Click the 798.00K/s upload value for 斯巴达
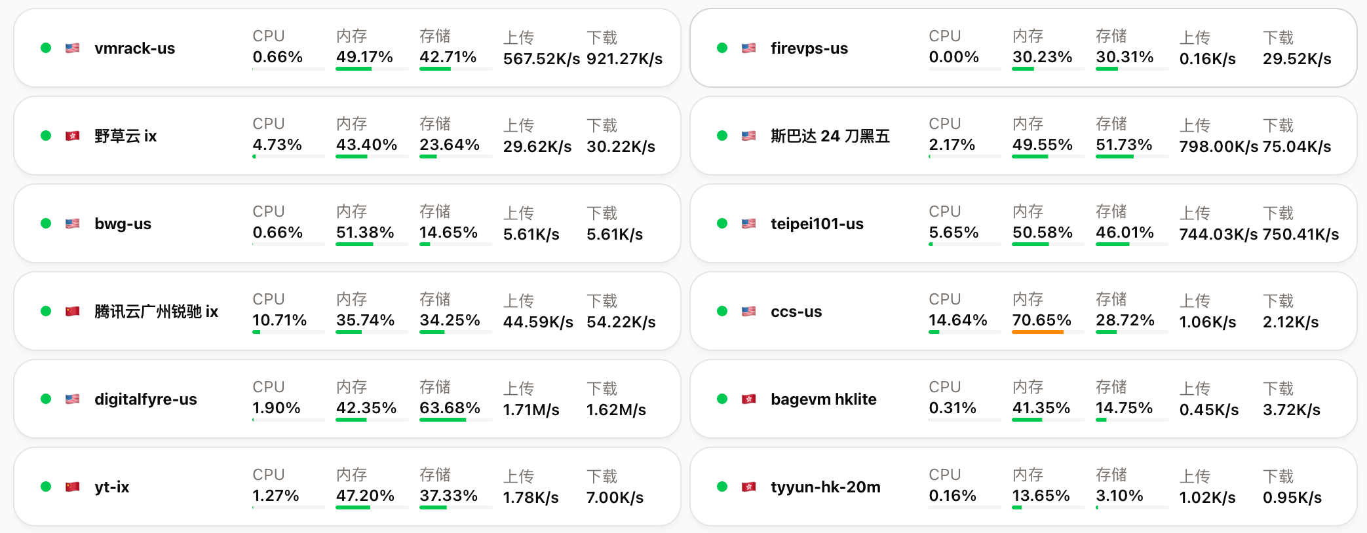The image size is (1367, 533). tap(1219, 147)
